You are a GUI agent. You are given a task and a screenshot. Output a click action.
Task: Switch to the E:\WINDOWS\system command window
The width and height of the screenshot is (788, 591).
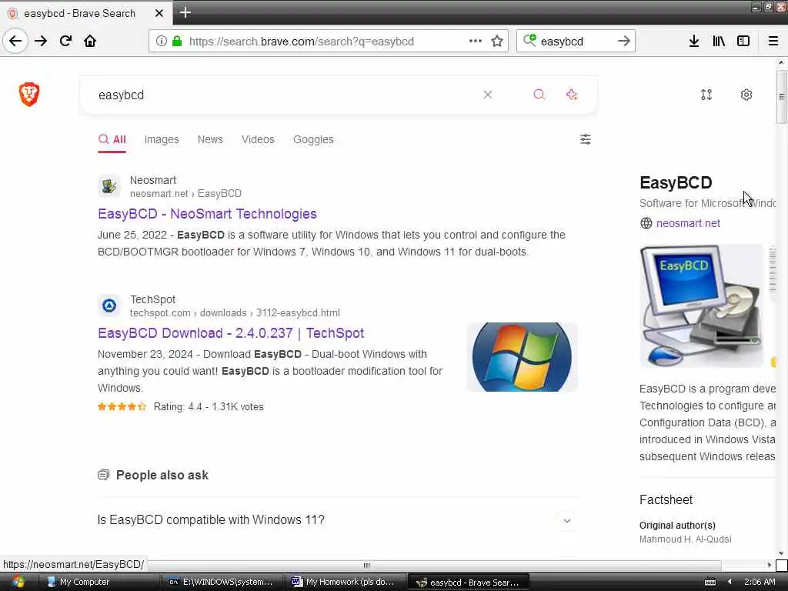[x=222, y=582]
